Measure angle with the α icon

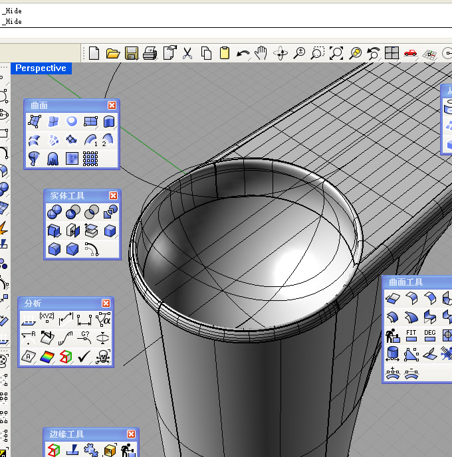pos(103,319)
